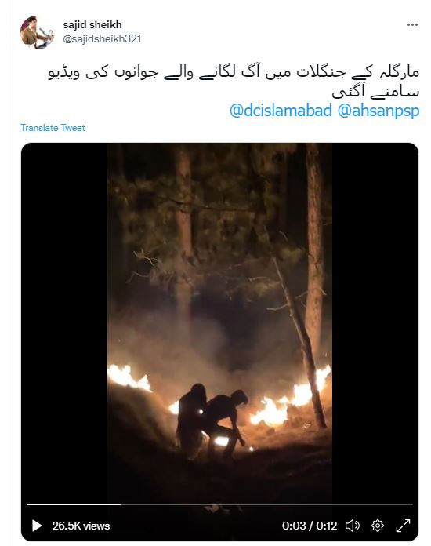Open sajid sheikh's profile picture
Screen dimensions: 431x546
coord(37,32)
